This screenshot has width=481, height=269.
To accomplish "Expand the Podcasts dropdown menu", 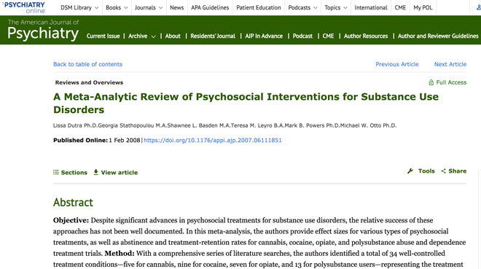I will click(315, 8).
